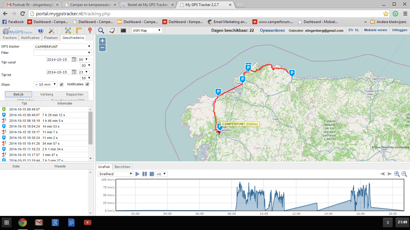
Task: Click the magnifying glass search icon
Action: 101,31
